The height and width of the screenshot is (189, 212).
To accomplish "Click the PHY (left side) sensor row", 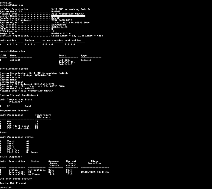I will point(18,126).
